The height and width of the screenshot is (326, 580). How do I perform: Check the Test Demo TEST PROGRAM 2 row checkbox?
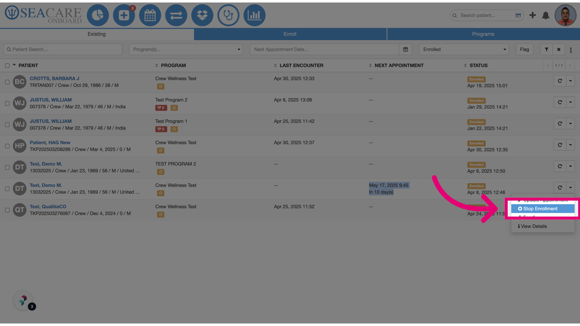click(x=7, y=167)
